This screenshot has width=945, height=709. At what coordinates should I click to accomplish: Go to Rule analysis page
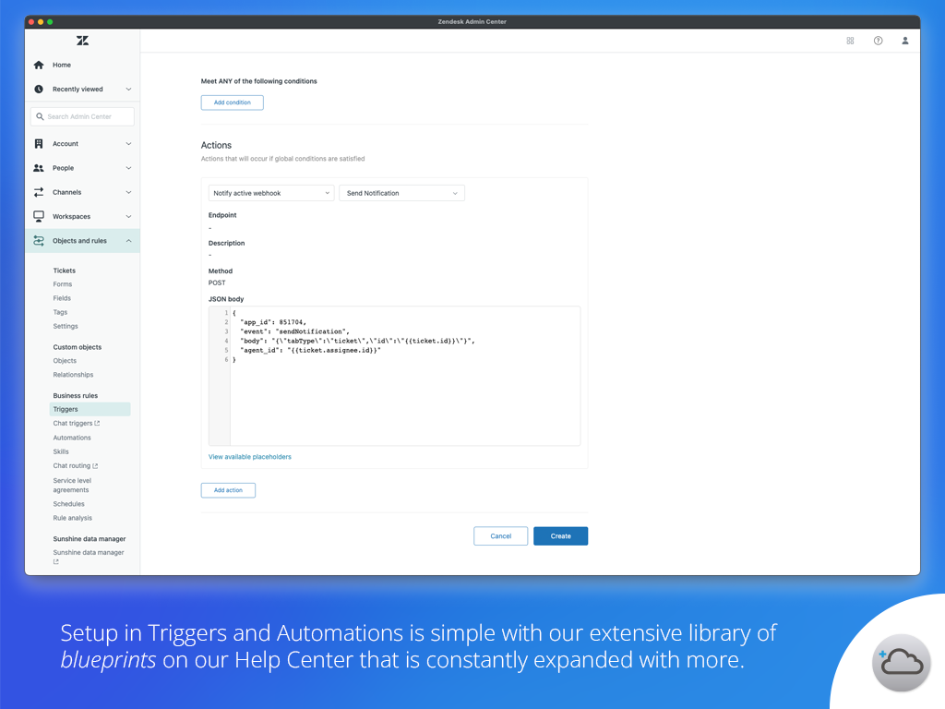tap(72, 518)
